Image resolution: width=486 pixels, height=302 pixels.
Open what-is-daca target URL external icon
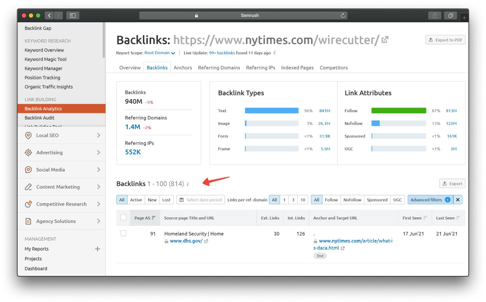pyautogui.click(x=343, y=248)
